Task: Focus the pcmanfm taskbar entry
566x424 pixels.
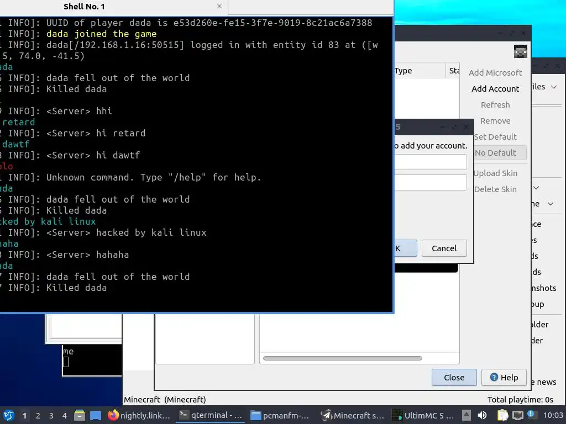Action: tap(280, 415)
